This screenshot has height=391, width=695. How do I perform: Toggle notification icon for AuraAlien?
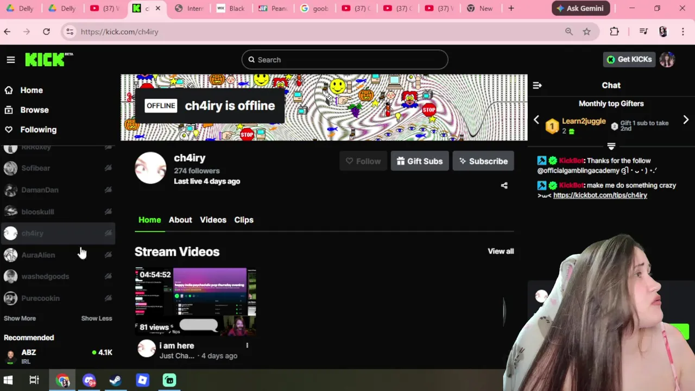click(x=108, y=255)
